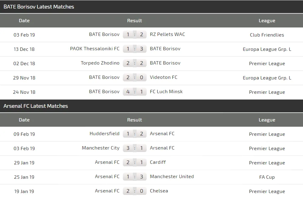Image resolution: width=303 pixels, height=197 pixels.
Task: Click the 3 : 1 Manchester City score box
Action: click(x=134, y=148)
